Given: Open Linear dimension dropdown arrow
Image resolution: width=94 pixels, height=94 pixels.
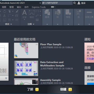Looking at the screenshot, I should 40,11.
